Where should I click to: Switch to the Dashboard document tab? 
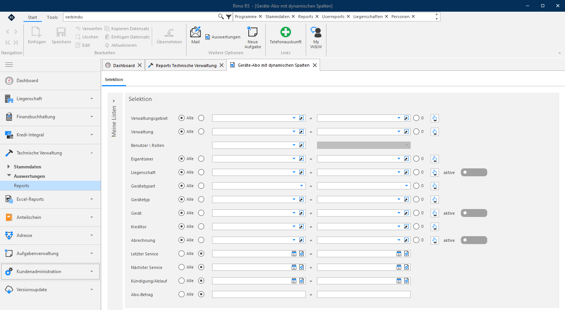click(124, 65)
